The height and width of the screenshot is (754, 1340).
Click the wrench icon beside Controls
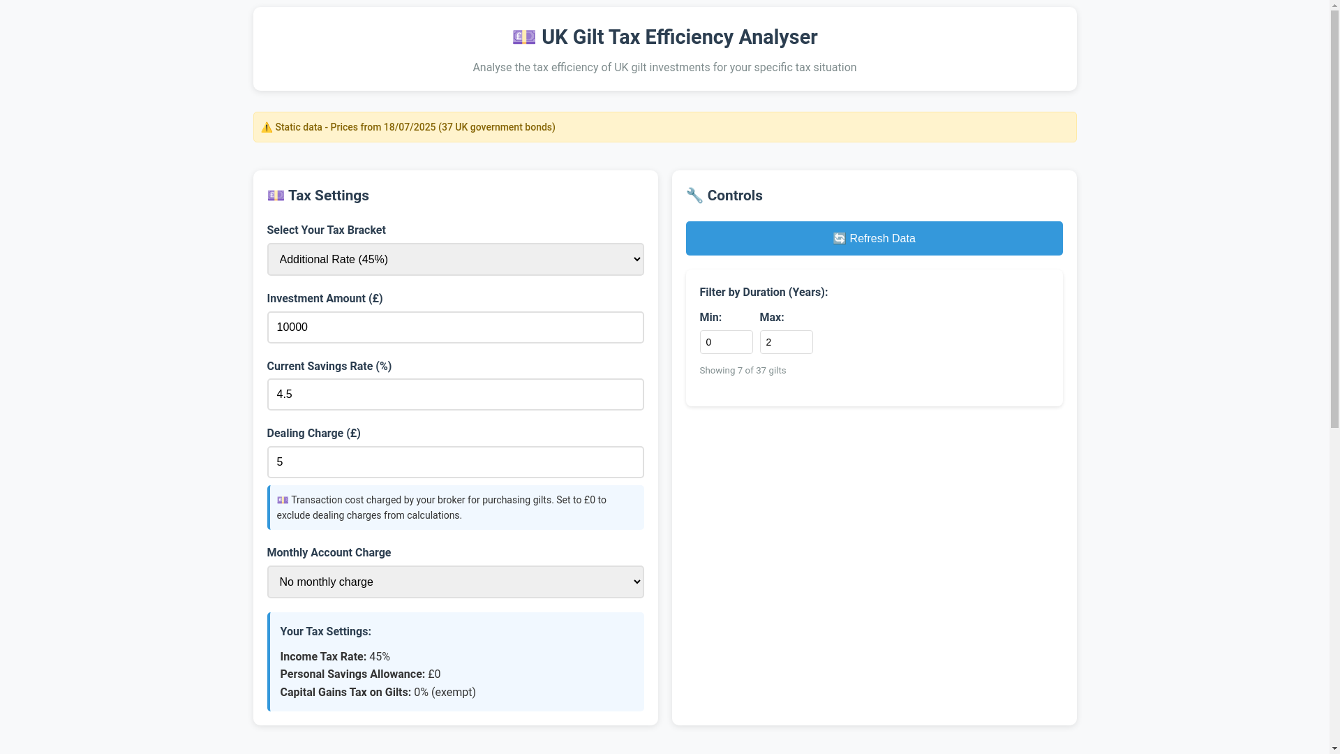(694, 195)
